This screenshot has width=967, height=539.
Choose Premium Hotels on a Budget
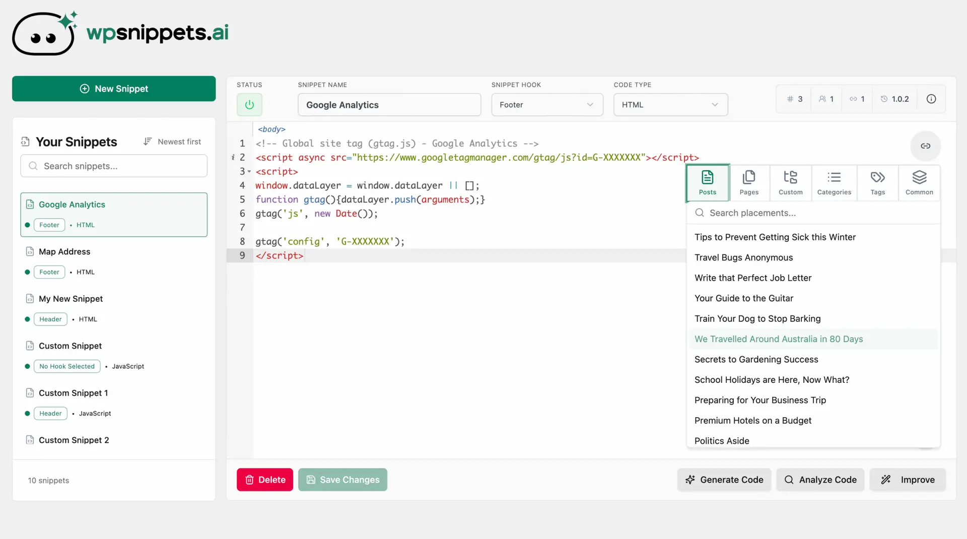[813, 421]
